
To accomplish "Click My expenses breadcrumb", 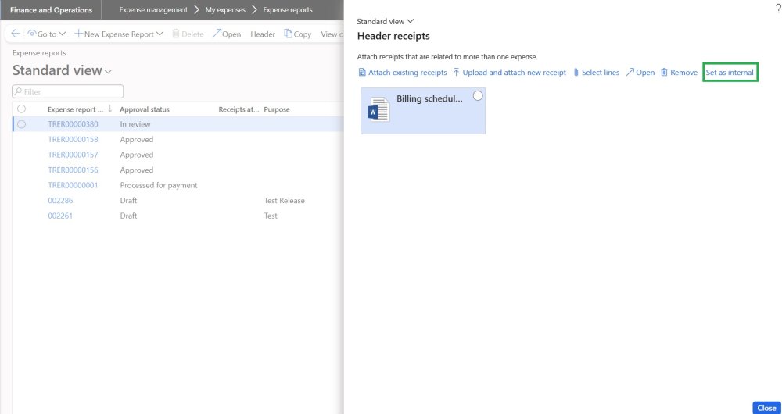I will [225, 10].
